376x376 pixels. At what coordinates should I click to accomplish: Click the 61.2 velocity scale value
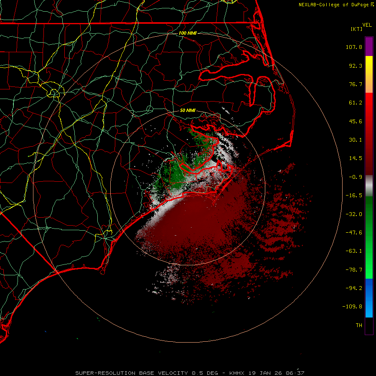point(356,103)
